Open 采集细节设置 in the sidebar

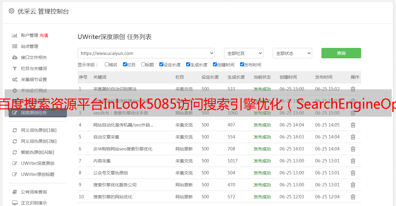[x=34, y=80]
